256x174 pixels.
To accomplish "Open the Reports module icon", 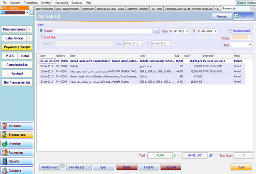I will [x=4, y=161].
